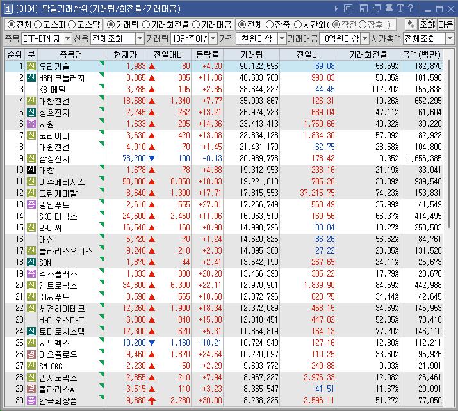Click the 90,122,596 volume in 우리기술 row
The width and height of the screenshot is (458, 411).
click(259, 67)
